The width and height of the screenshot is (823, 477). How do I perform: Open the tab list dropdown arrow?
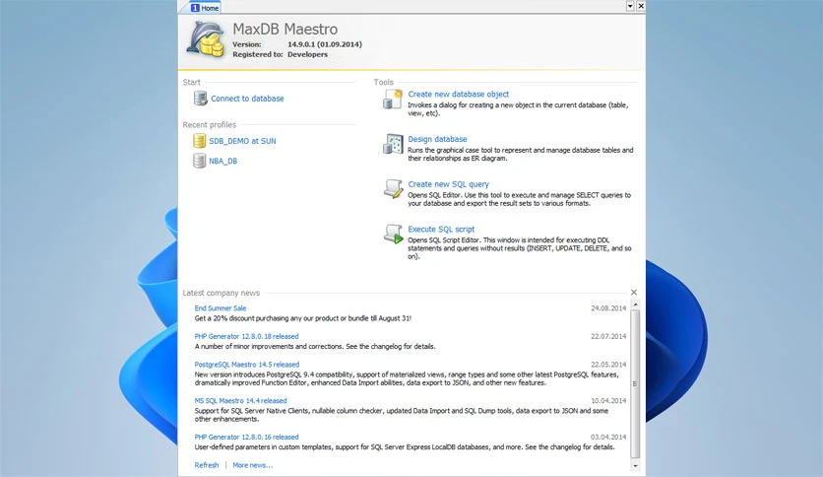pyautogui.click(x=630, y=6)
